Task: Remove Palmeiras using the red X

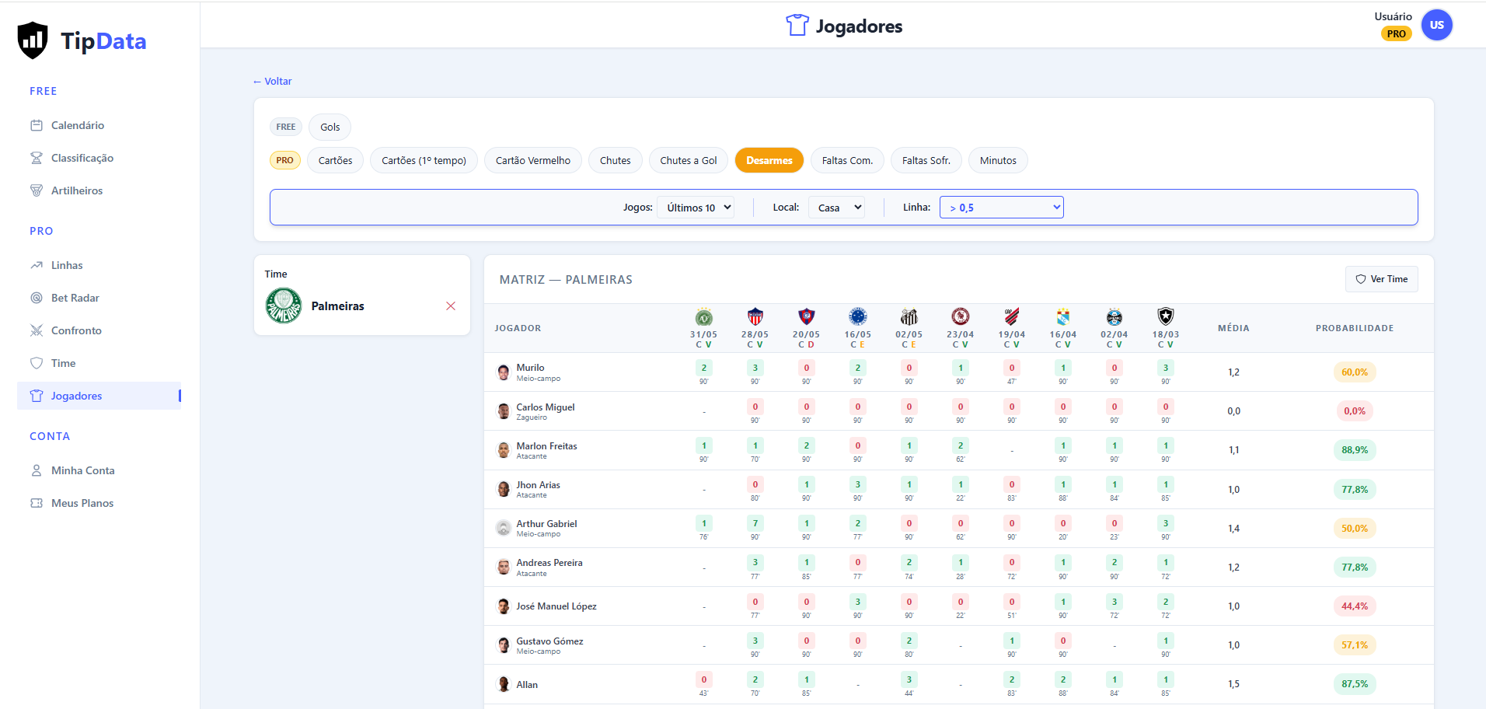Action: pyautogui.click(x=451, y=306)
